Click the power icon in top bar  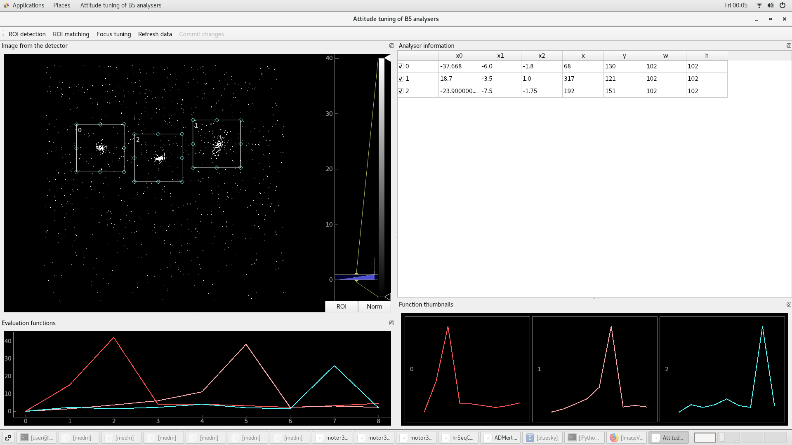pos(782,5)
